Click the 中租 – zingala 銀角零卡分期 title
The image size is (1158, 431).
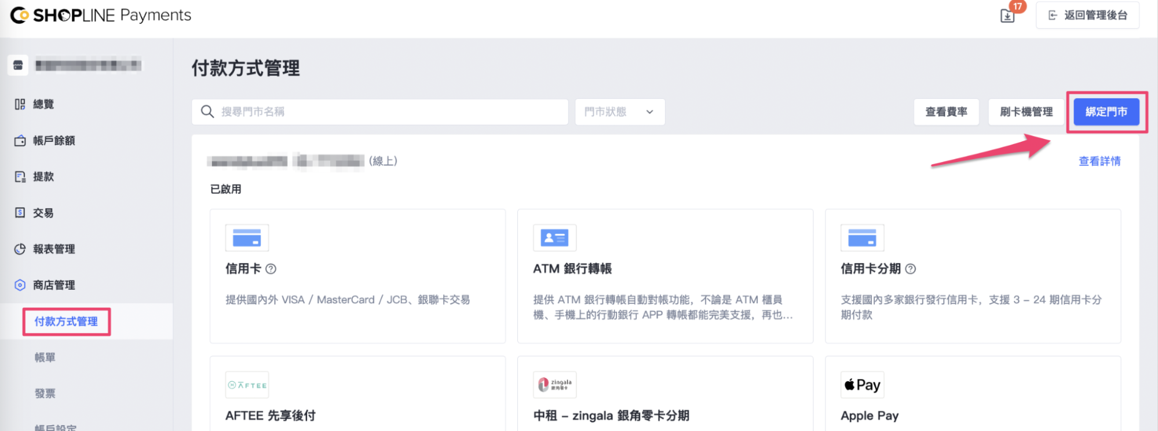click(x=611, y=415)
